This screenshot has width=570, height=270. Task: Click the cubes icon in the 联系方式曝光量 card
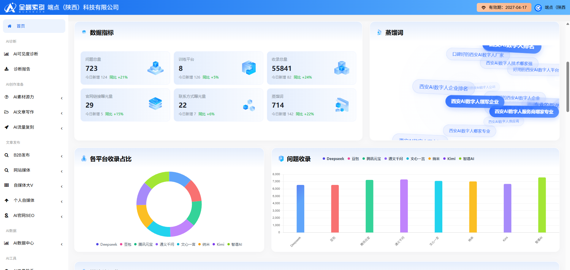[249, 105]
